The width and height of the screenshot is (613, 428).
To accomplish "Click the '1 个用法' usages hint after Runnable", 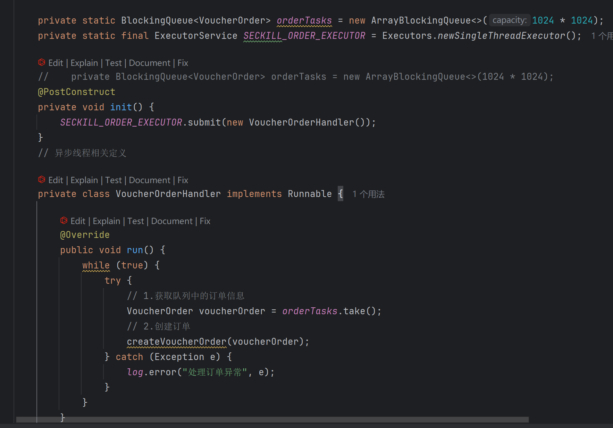I will click(369, 194).
